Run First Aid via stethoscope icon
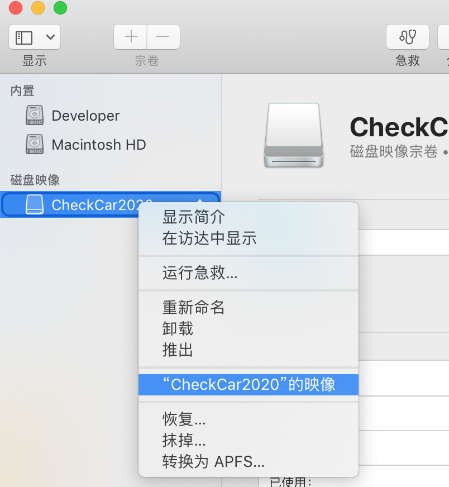Image resolution: width=449 pixels, height=487 pixels. [x=407, y=37]
